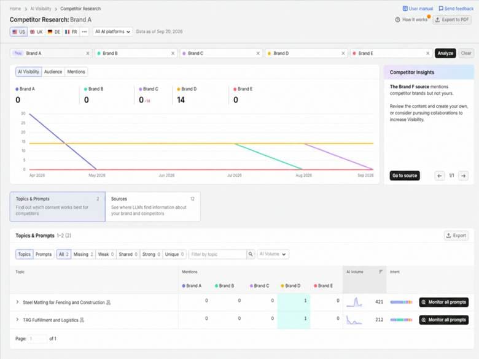This screenshot has width=479, height=359.
Task: Go to Home breadcrumb
Action: tap(15, 9)
